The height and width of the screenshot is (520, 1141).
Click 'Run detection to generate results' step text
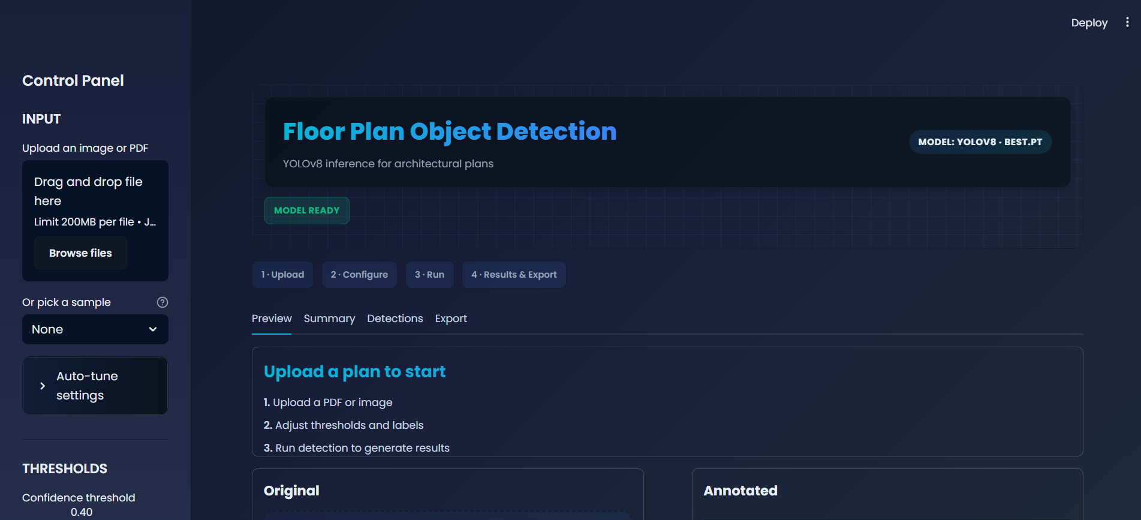click(362, 448)
